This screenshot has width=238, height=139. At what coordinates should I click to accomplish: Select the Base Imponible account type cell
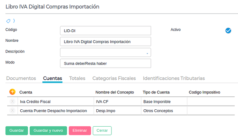[x=163, y=102]
